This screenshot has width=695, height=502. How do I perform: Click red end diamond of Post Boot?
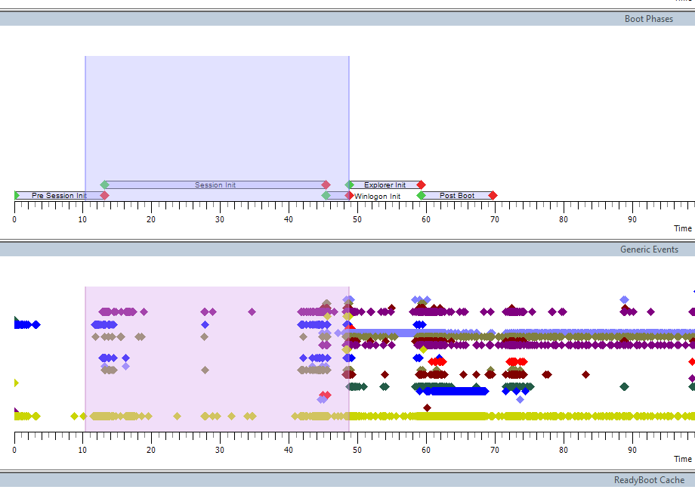tap(493, 196)
